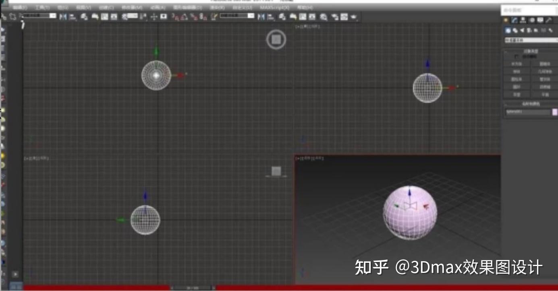Click the Mirror tool on the toolbar

pos(262,17)
